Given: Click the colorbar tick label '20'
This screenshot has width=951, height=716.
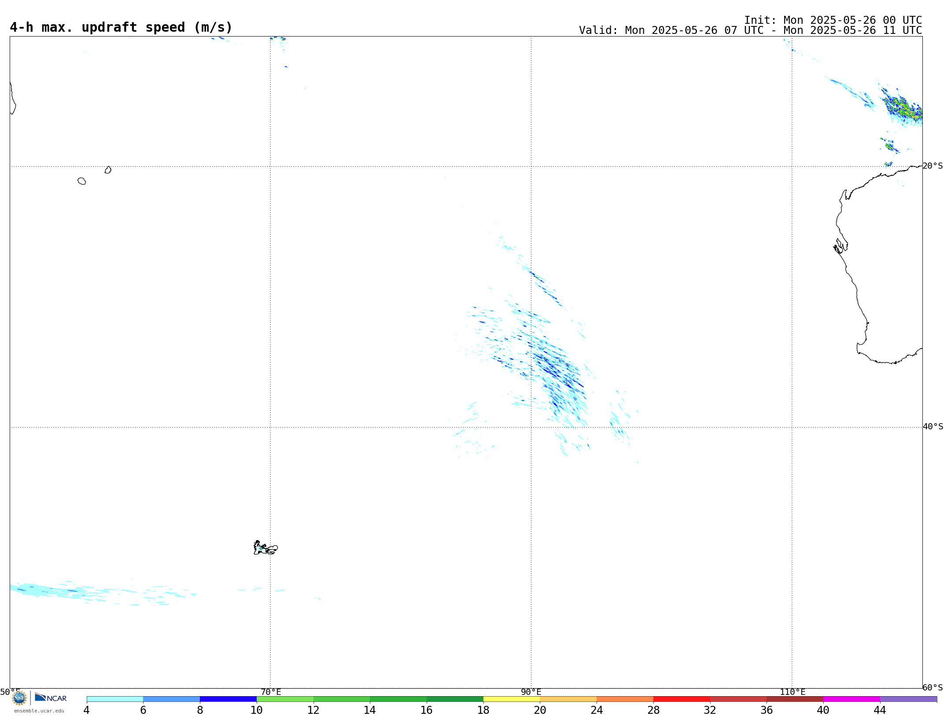Looking at the screenshot, I should point(540,710).
